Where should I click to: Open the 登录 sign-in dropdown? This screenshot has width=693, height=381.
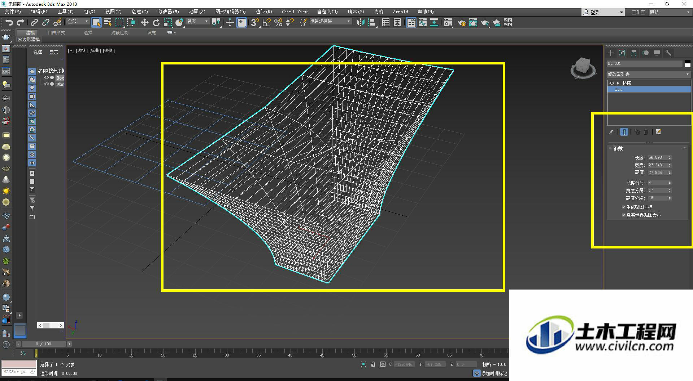[x=603, y=12]
